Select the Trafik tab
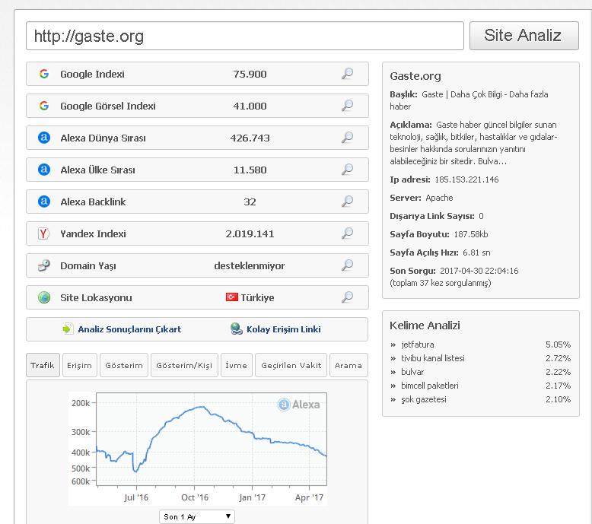592x524 pixels. pyautogui.click(x=43, y=365)
